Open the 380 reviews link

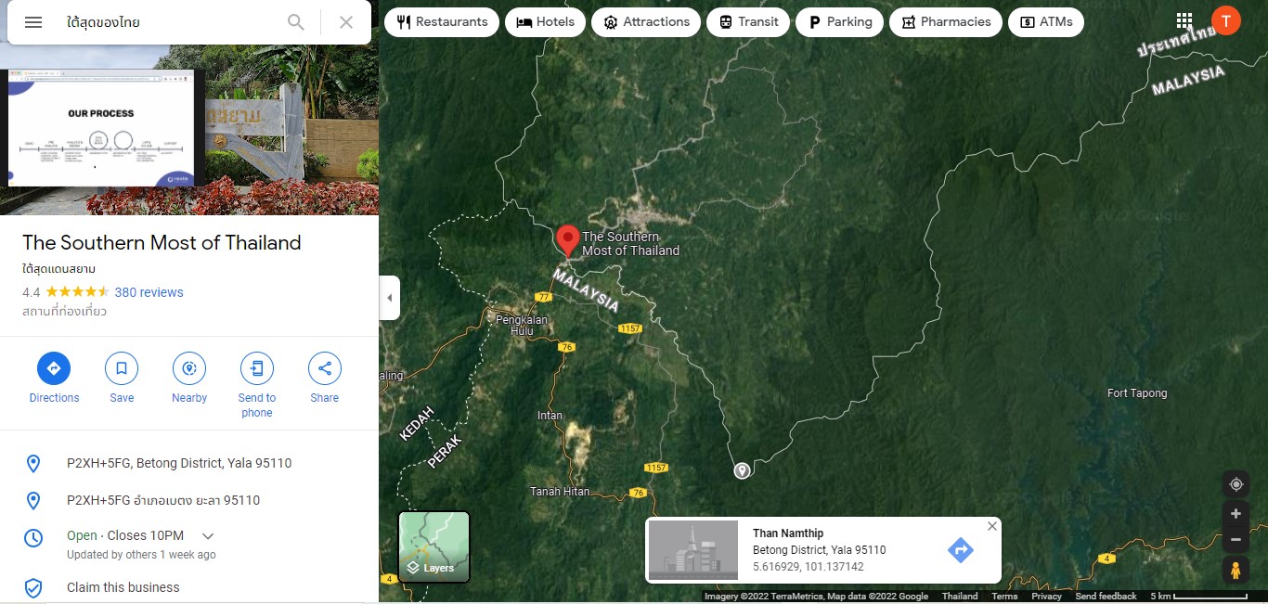[x=149, y=292]
